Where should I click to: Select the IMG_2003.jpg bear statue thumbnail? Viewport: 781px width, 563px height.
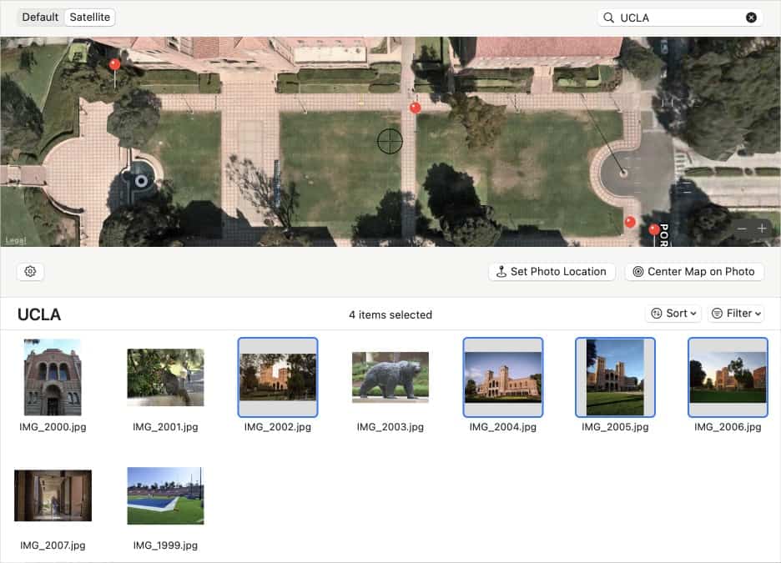click(390, 377)
